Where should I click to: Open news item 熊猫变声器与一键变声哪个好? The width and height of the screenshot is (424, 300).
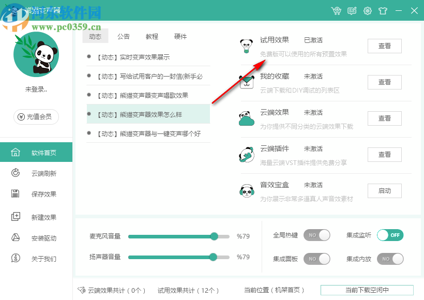(x=148, y=133)
